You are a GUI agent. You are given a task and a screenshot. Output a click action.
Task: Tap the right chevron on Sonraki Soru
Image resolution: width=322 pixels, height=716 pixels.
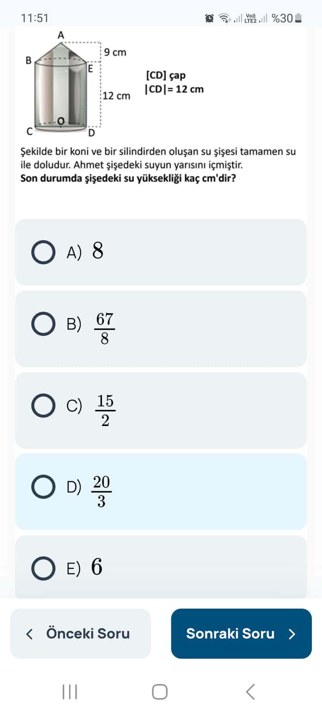pos(292,634)
